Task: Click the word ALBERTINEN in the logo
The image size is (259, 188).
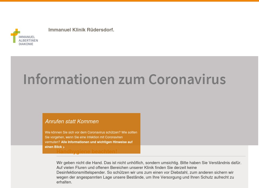Action: point(28,41)
